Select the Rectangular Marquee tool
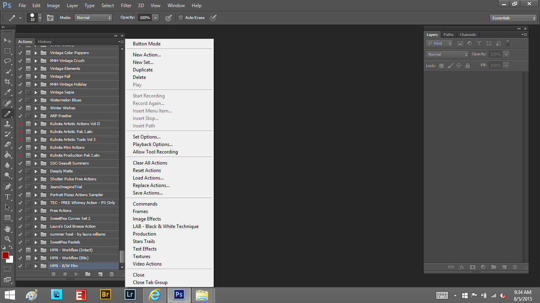The width and height of the screenshot is (540, 303). pos(8,51)
